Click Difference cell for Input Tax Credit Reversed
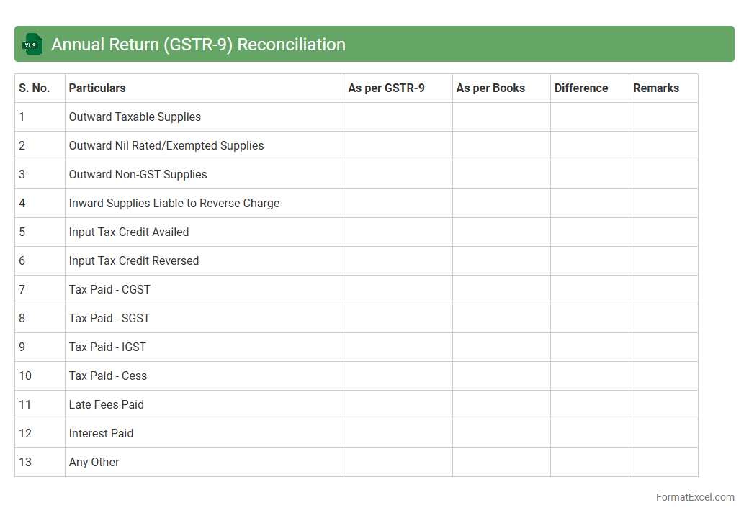749x518 pixels. (x=589, y=261)
